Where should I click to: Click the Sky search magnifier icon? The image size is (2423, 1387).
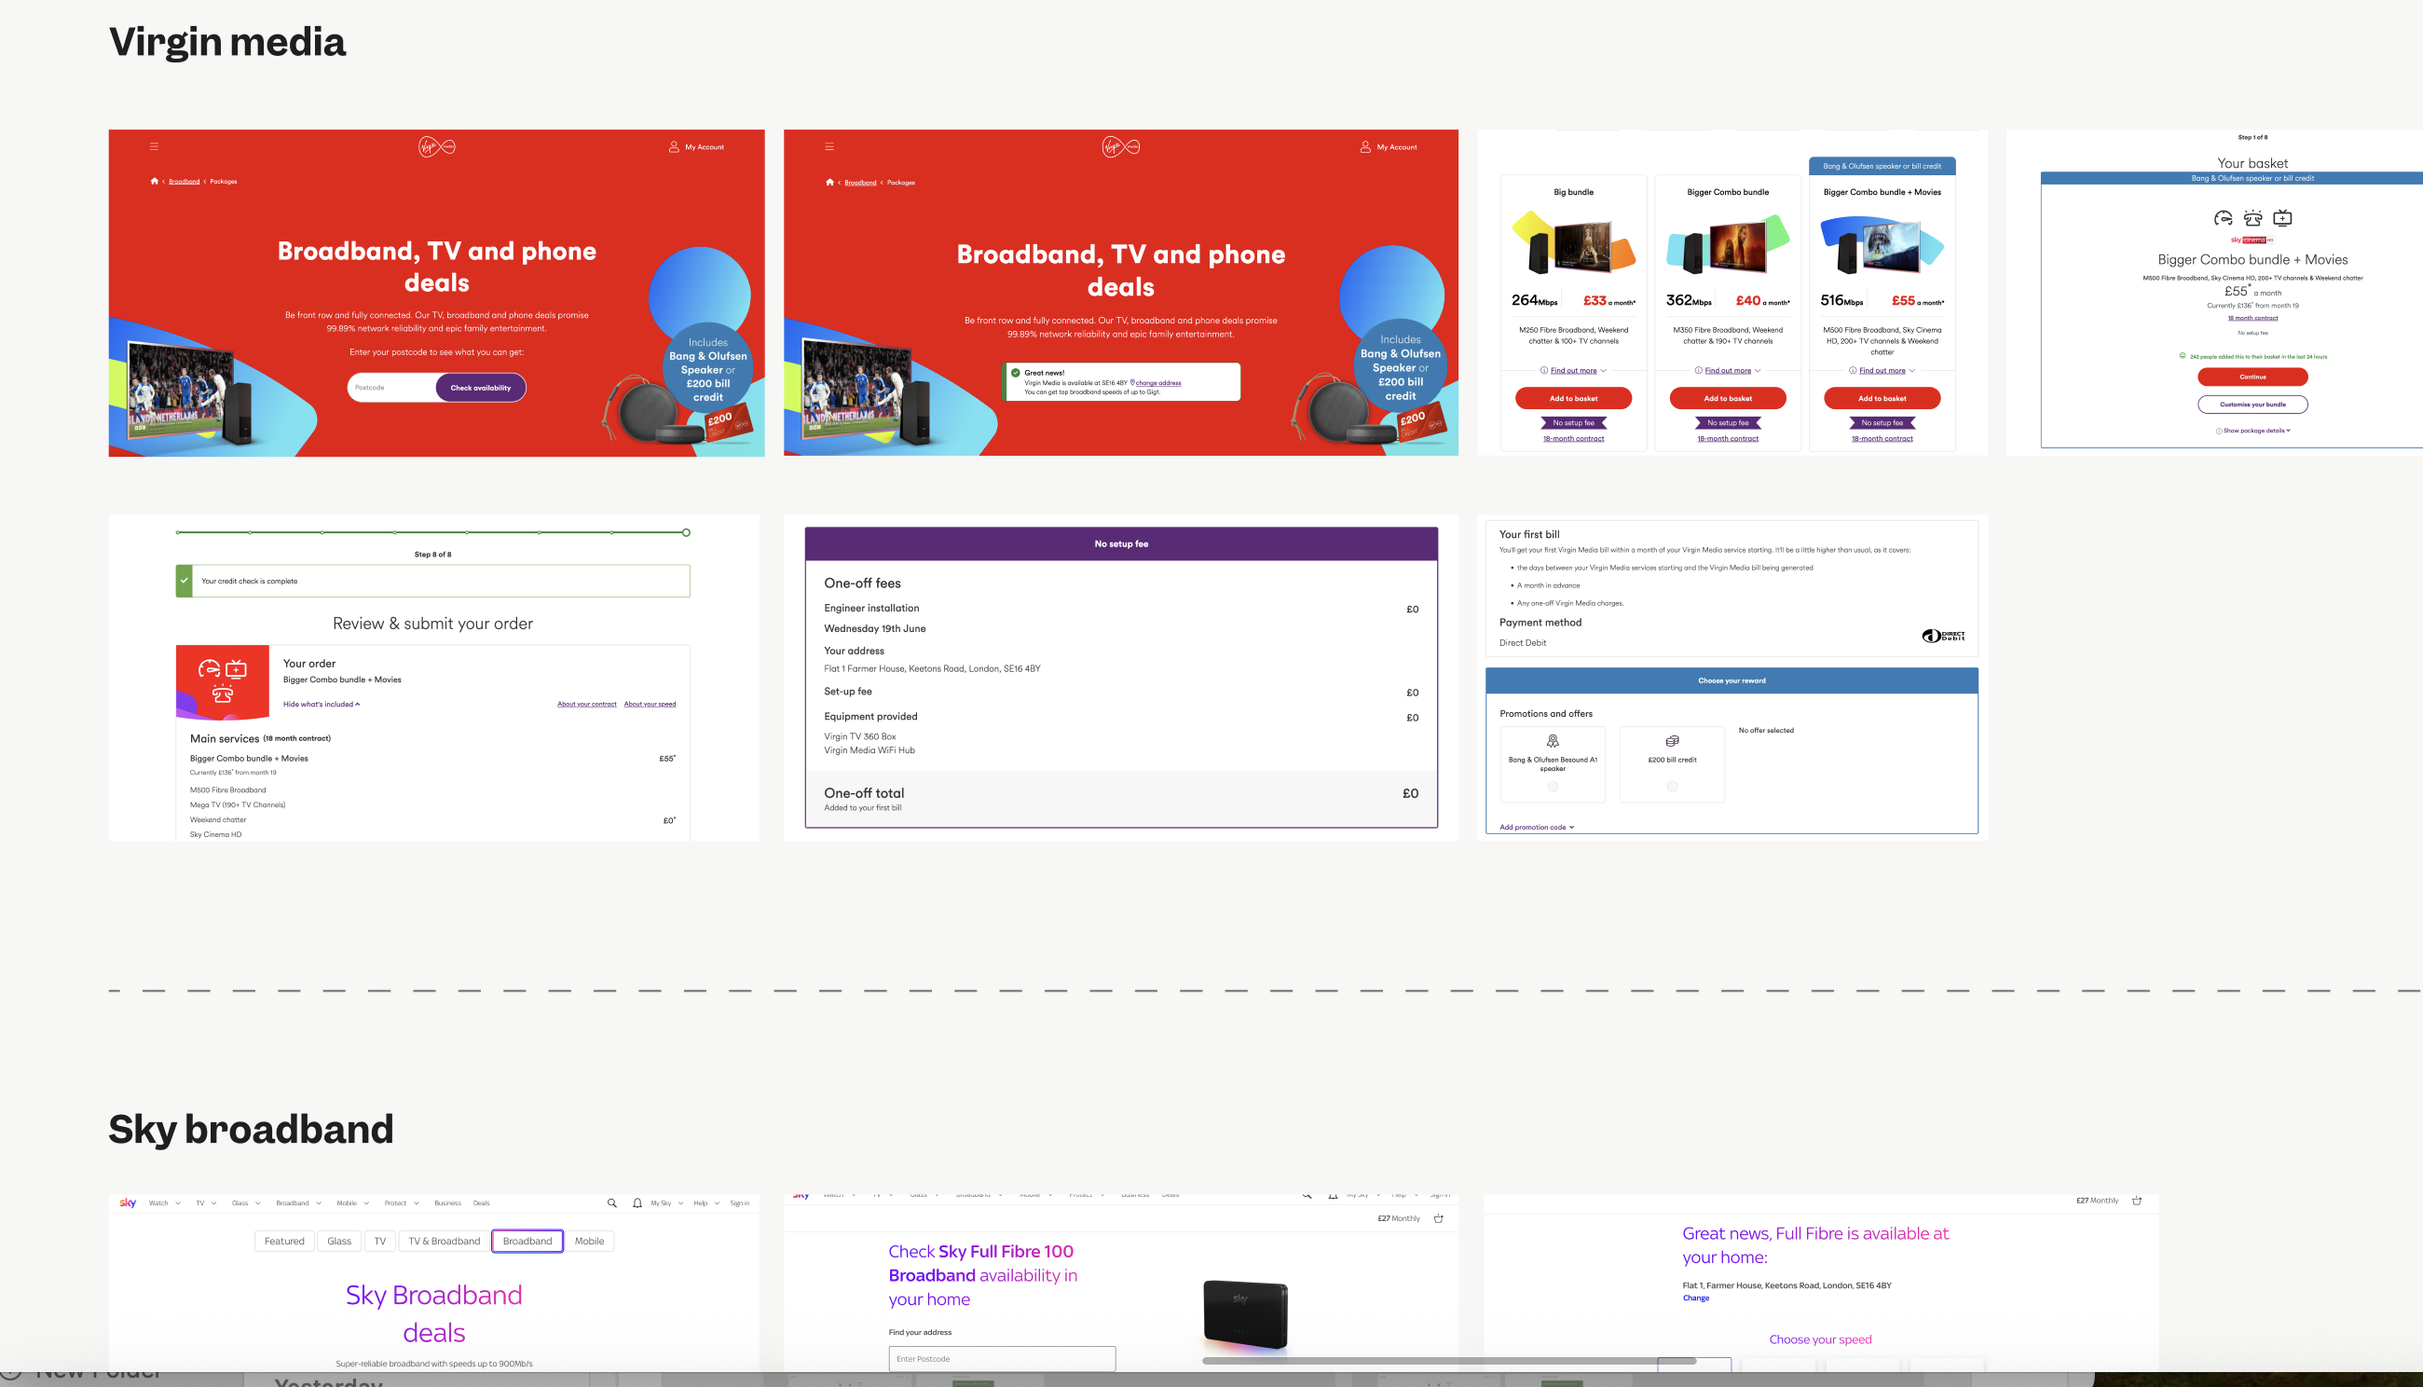(x=611, y=1203)
